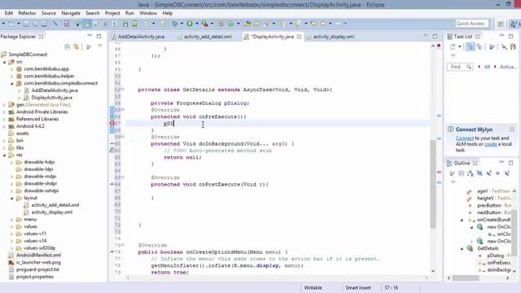Switch to AddDetailActivity.java tab
Screen dimensions: 521x293
[141, 37]
